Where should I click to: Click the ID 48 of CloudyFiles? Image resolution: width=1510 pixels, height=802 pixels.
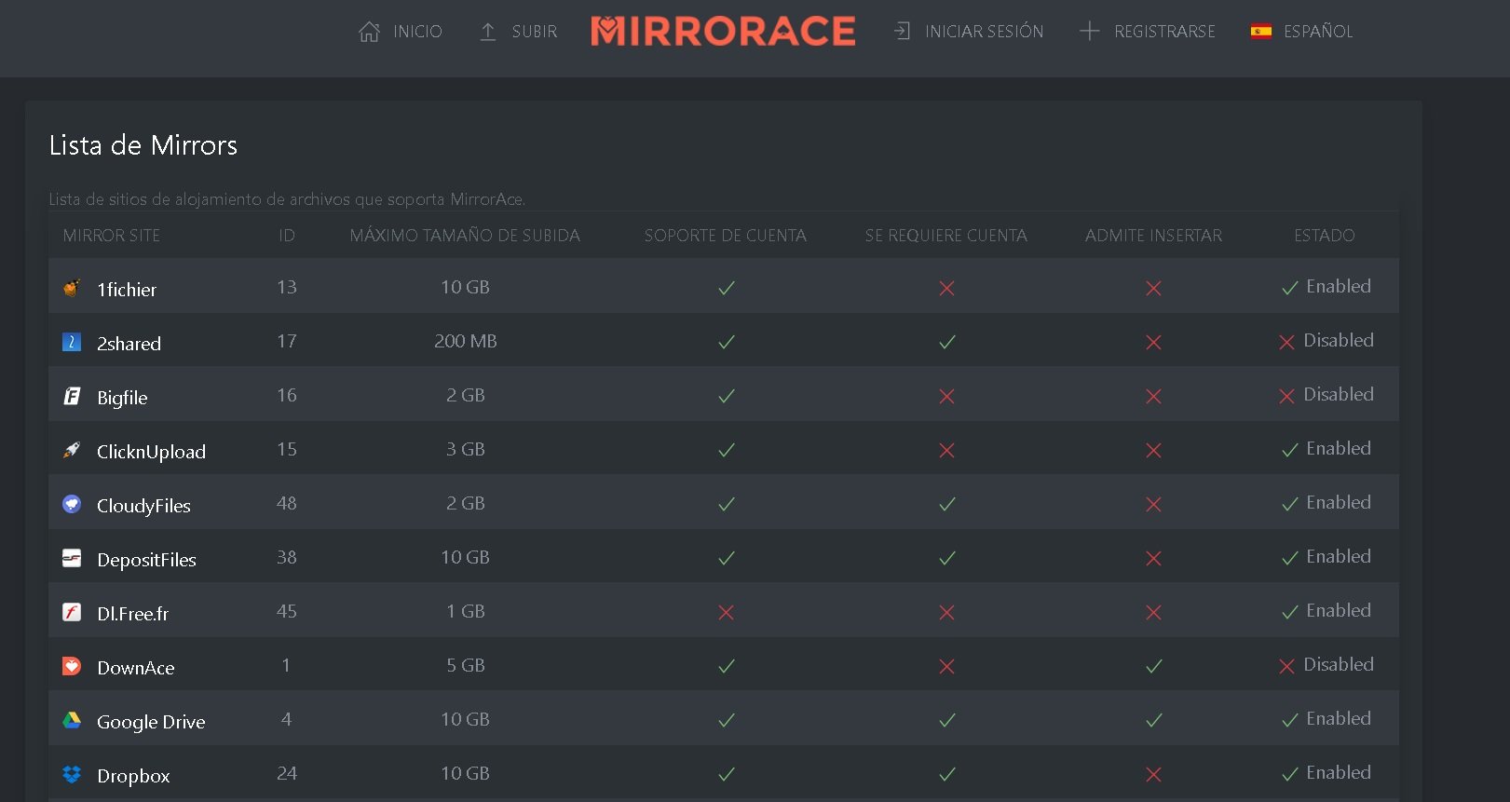pyautogui.click(x=287, y=503)
